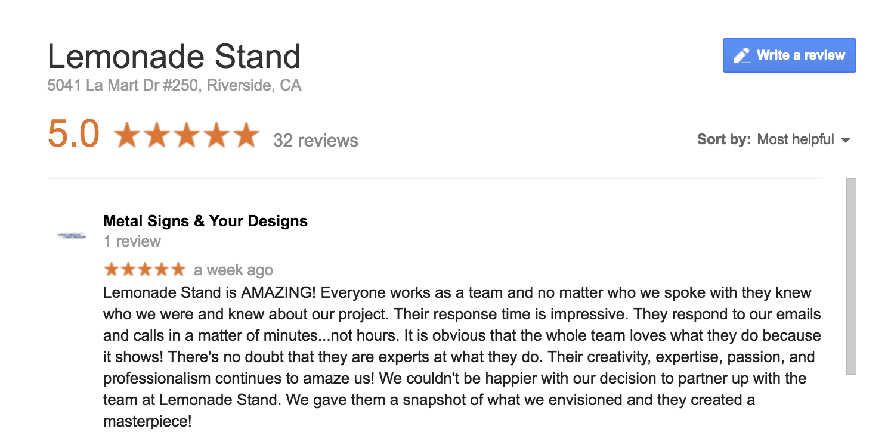
Task: Click the a week ago timestamp
Action: point(233,270)
